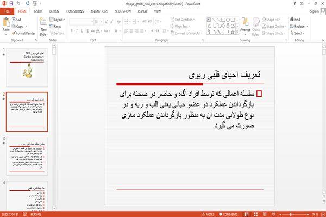
Task: Open the FILE tab
Action: tap(7, 11)
